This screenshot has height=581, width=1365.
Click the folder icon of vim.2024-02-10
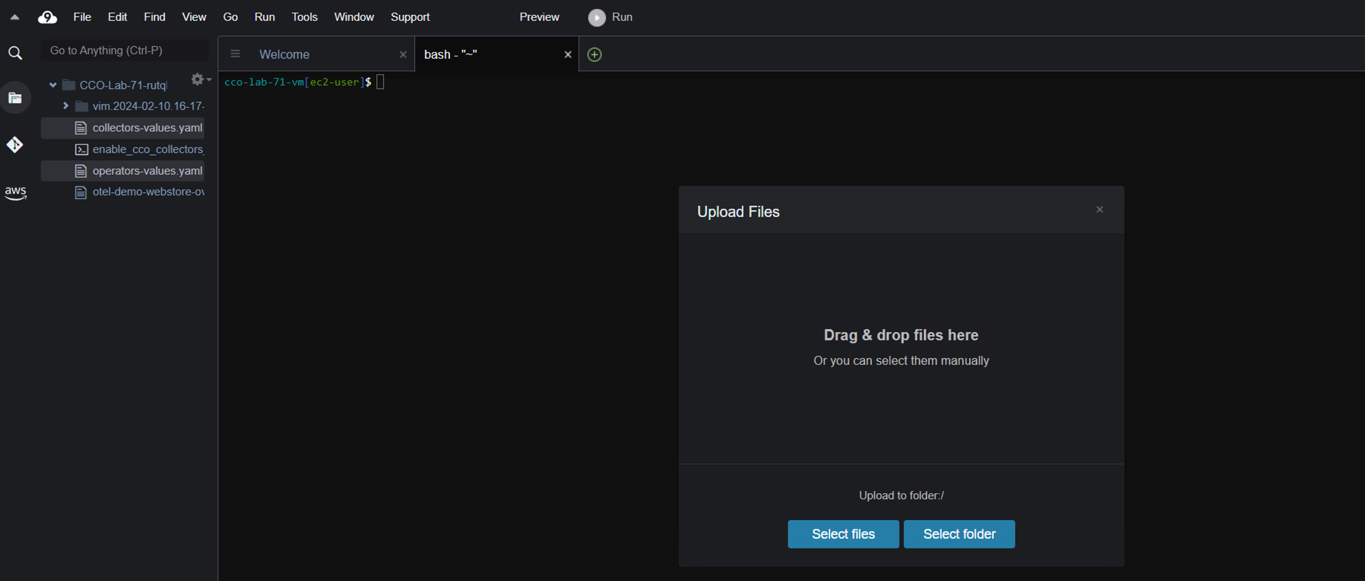[x=82, y=106]
